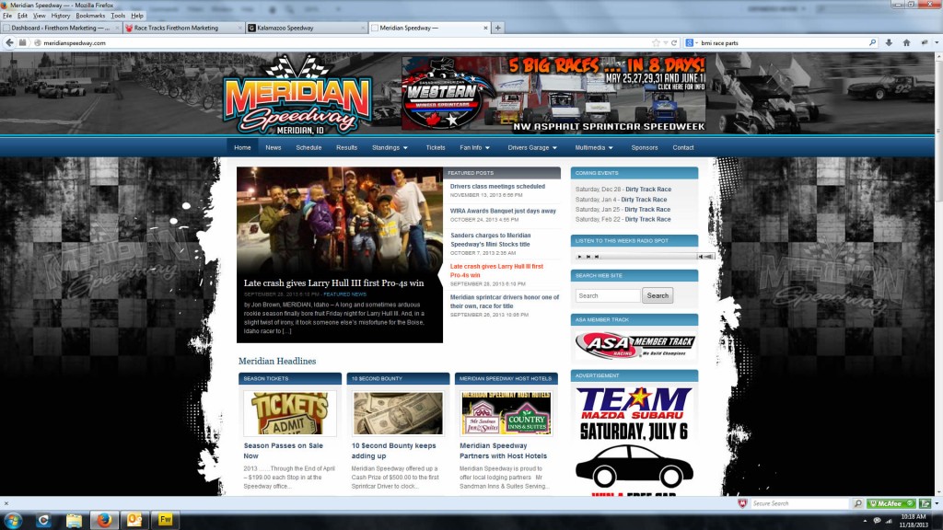This screenshot has width=943, height=530.
Task: Open the Sponsors nav link
Action: 644,148
